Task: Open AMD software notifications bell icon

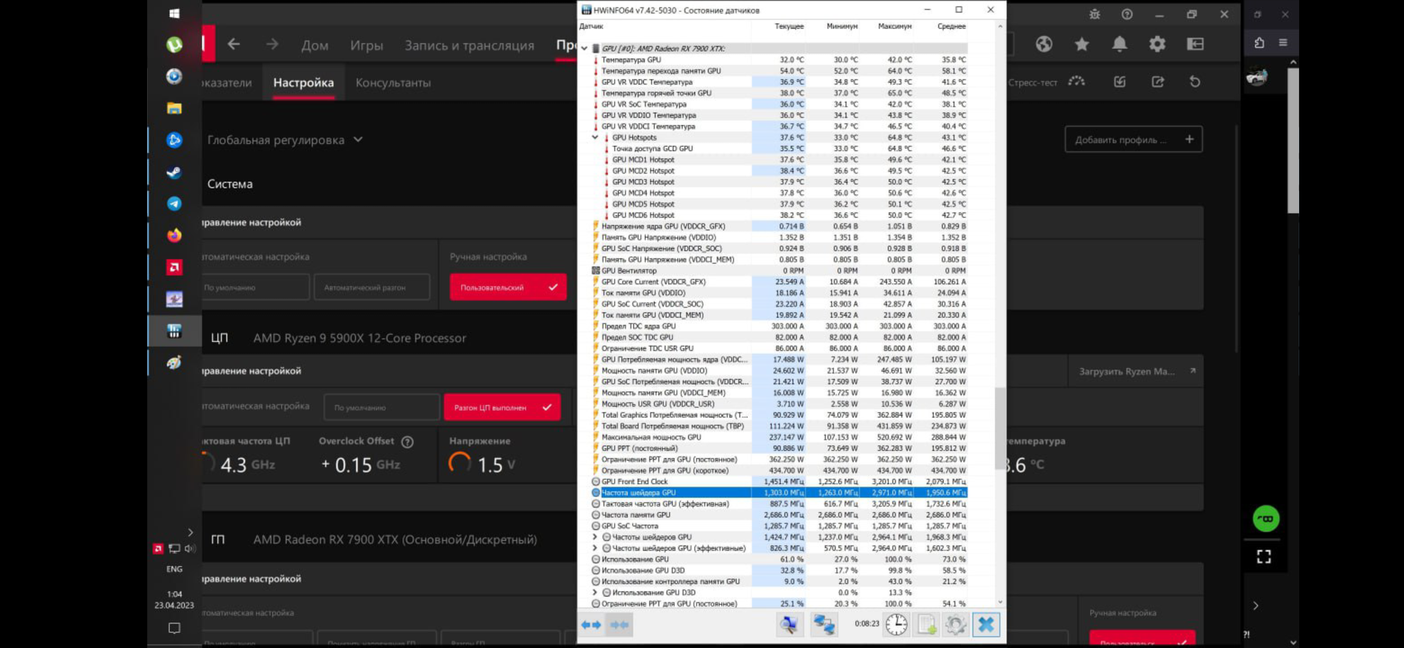Action: coord(1120,44)
